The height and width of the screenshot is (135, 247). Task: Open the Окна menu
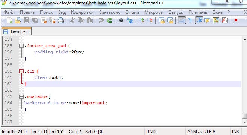click(x=218, y=12)
